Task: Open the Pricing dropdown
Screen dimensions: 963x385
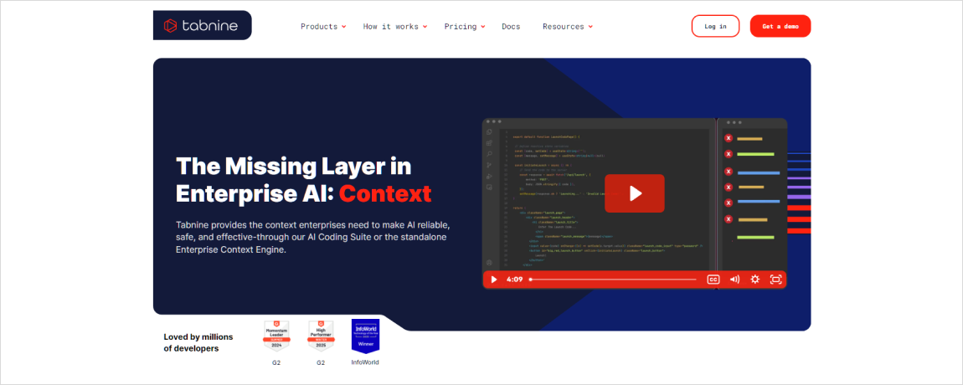Action: coord(465,27)
